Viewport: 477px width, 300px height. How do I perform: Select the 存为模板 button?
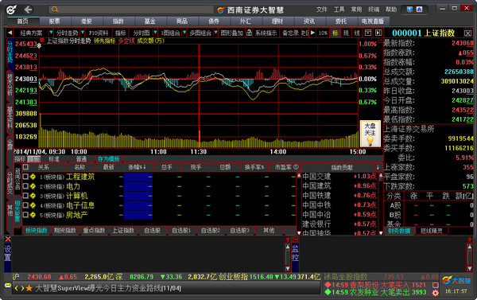(109, 159)
